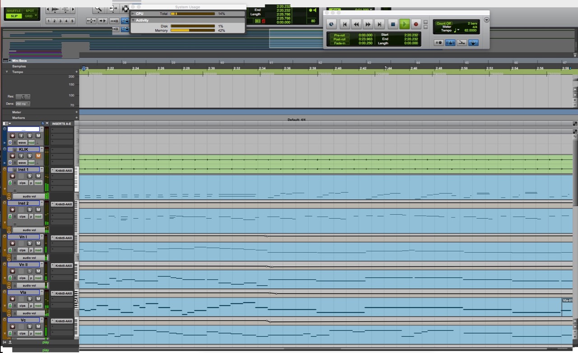Image resolution: width=578 pixels, height=353 pixels.
Task: Select the Zoomer magnifier tool
Action: 98,9
